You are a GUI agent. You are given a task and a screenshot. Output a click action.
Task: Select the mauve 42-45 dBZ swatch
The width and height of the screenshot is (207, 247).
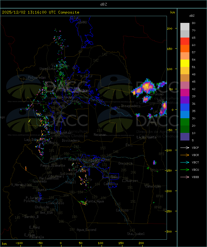point(185,85)
